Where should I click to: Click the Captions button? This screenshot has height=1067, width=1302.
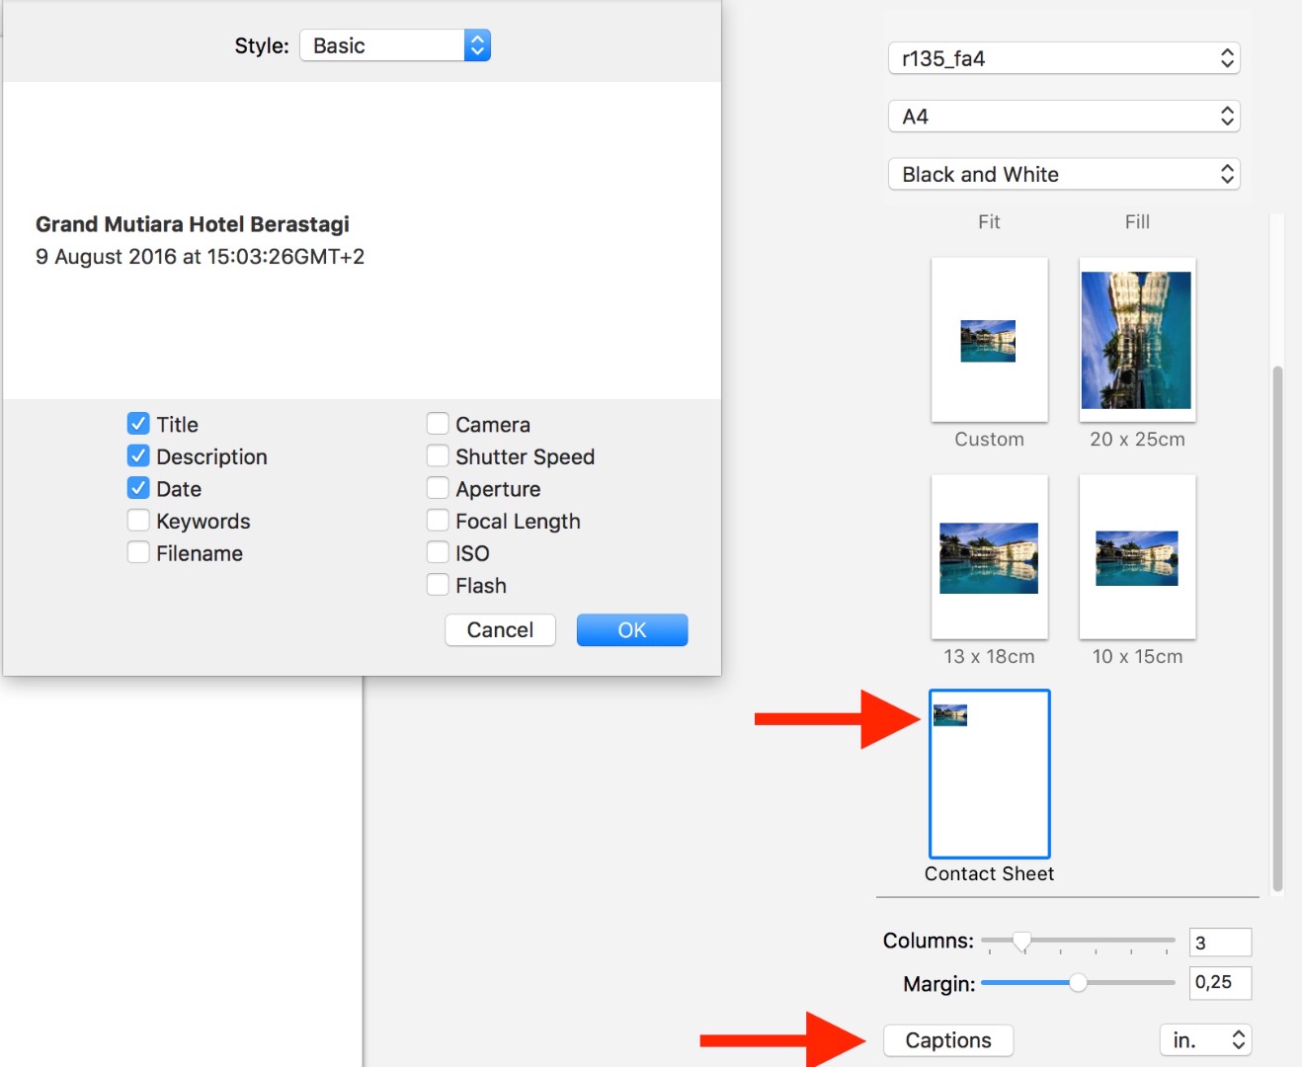(947, 1039)
